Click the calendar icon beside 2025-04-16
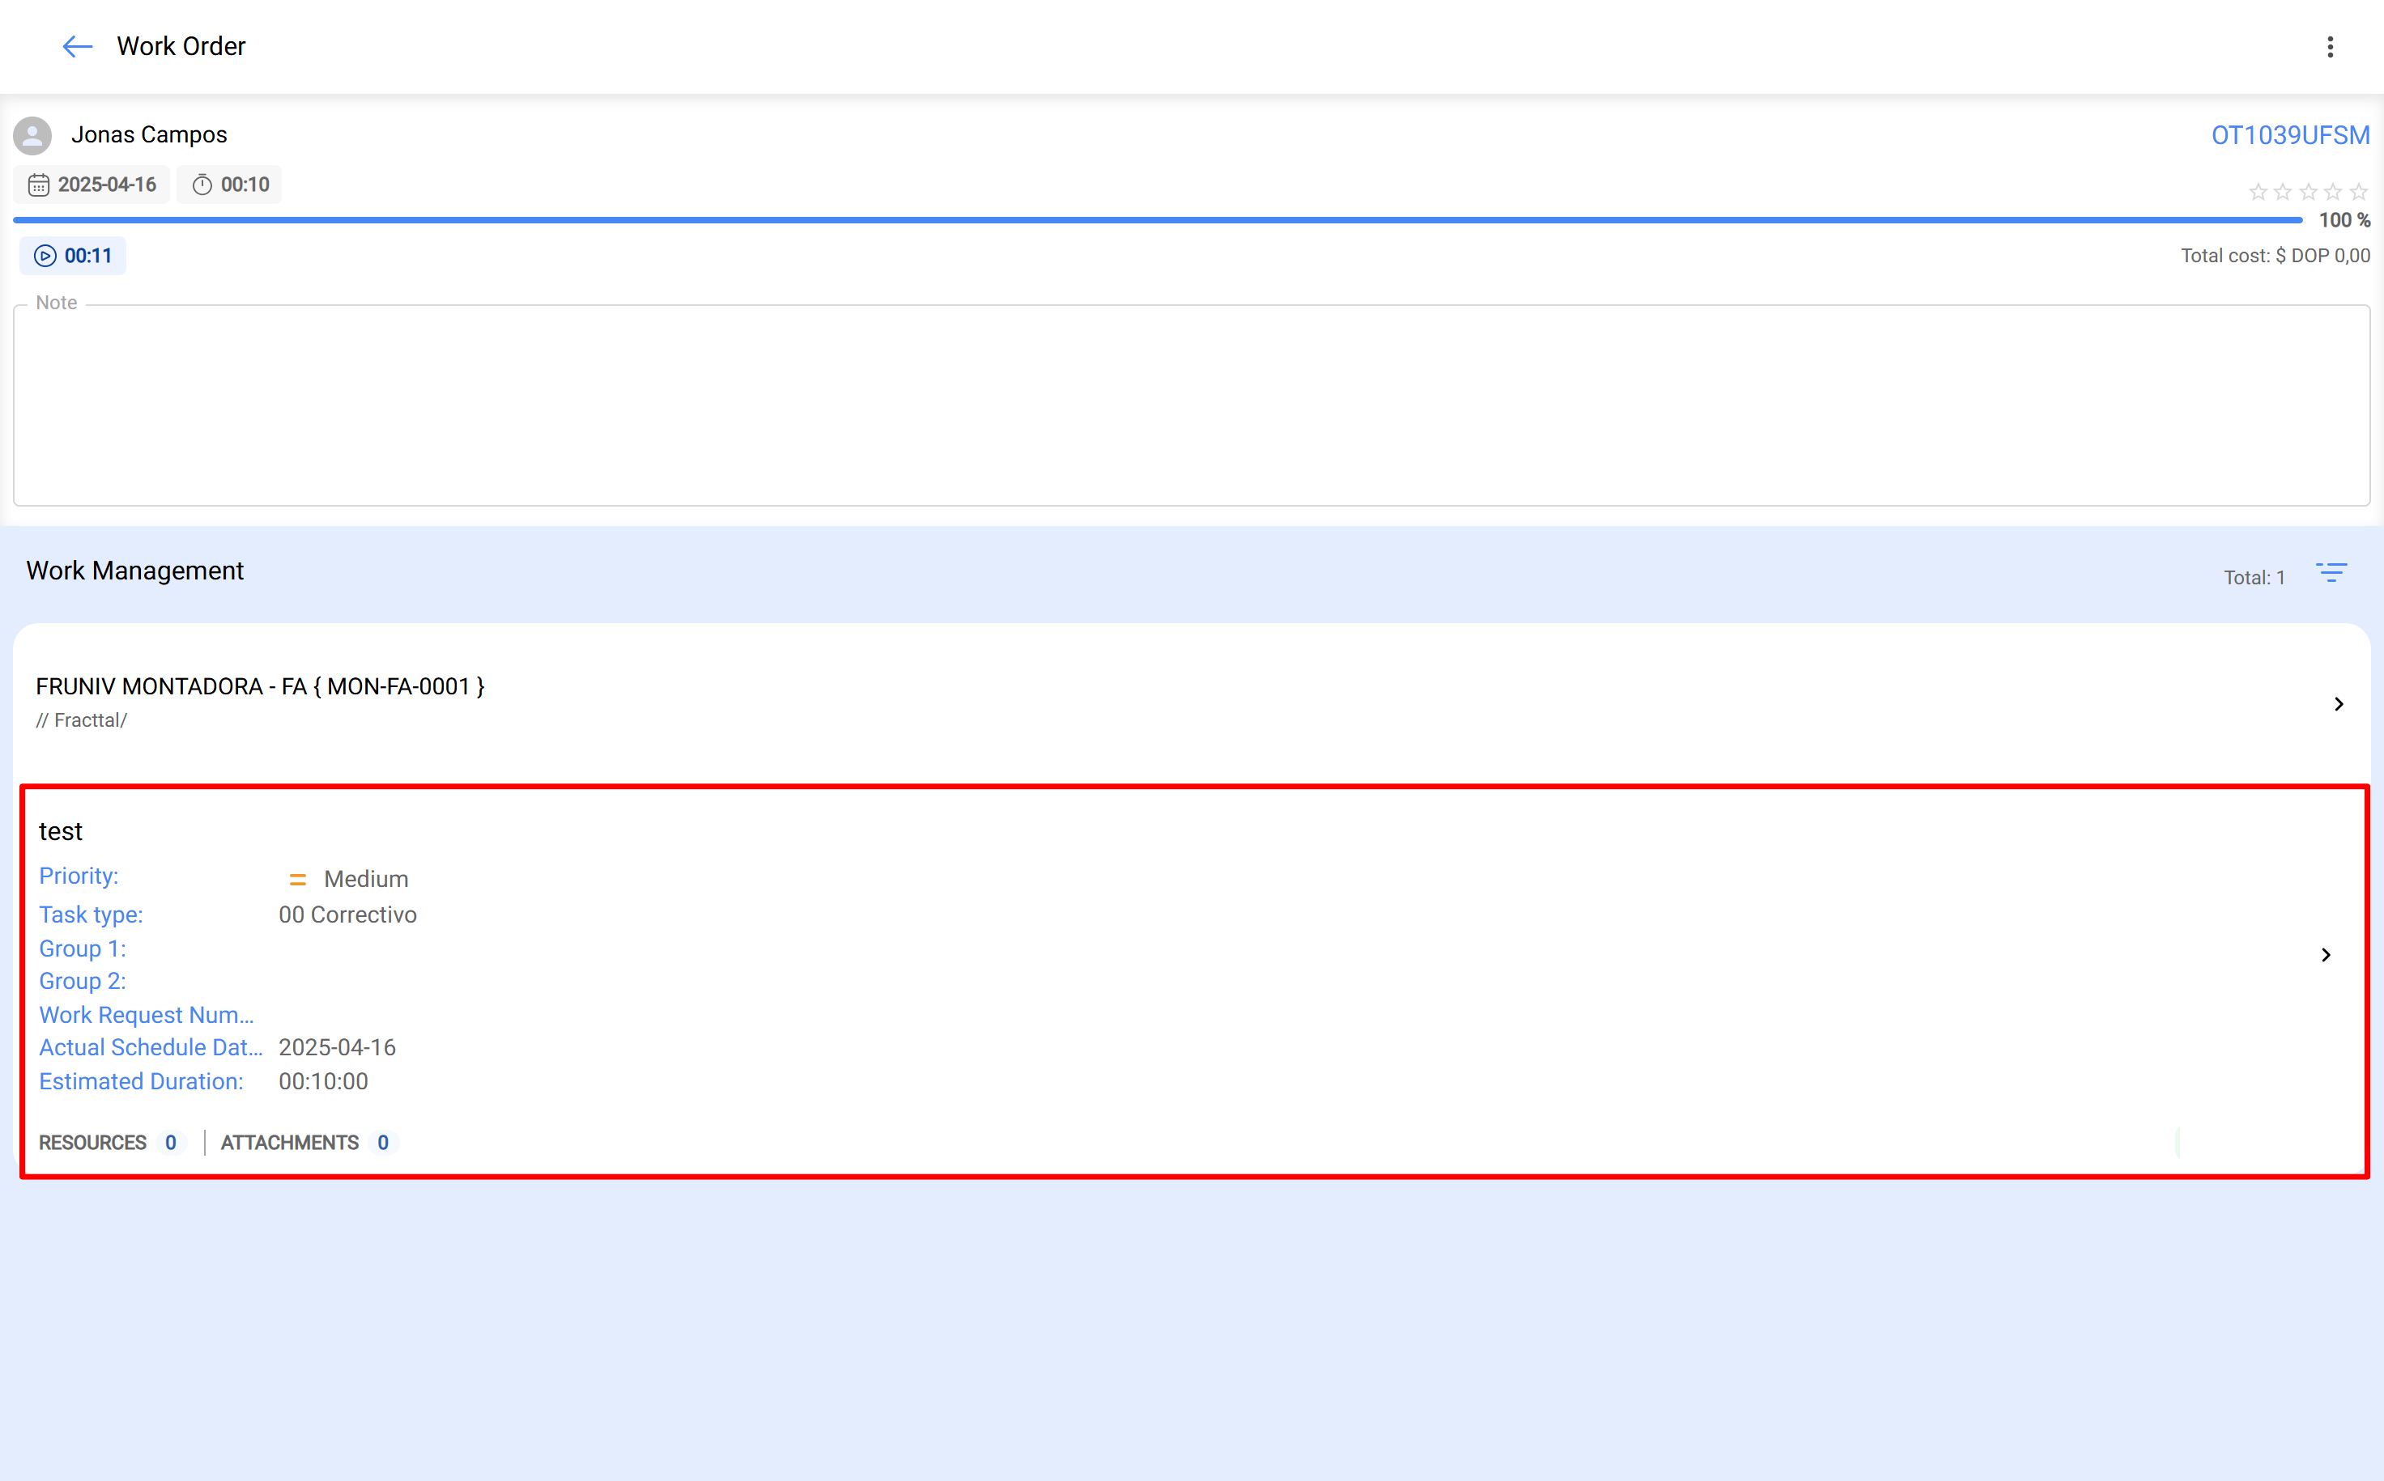The width and height of the screenshot is (2384, 1481). (x=39, y=185)
